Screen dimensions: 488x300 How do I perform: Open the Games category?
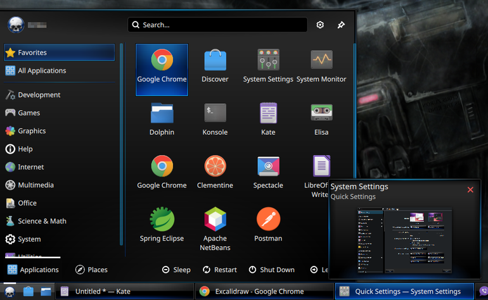[60, 113]
